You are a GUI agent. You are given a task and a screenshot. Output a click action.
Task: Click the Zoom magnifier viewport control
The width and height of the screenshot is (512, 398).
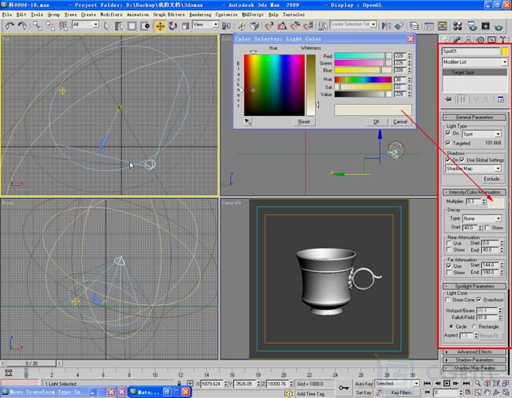[x=477, y=383]
